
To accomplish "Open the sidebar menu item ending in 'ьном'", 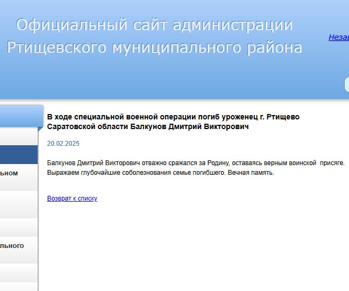I will [x=19, y=178].
